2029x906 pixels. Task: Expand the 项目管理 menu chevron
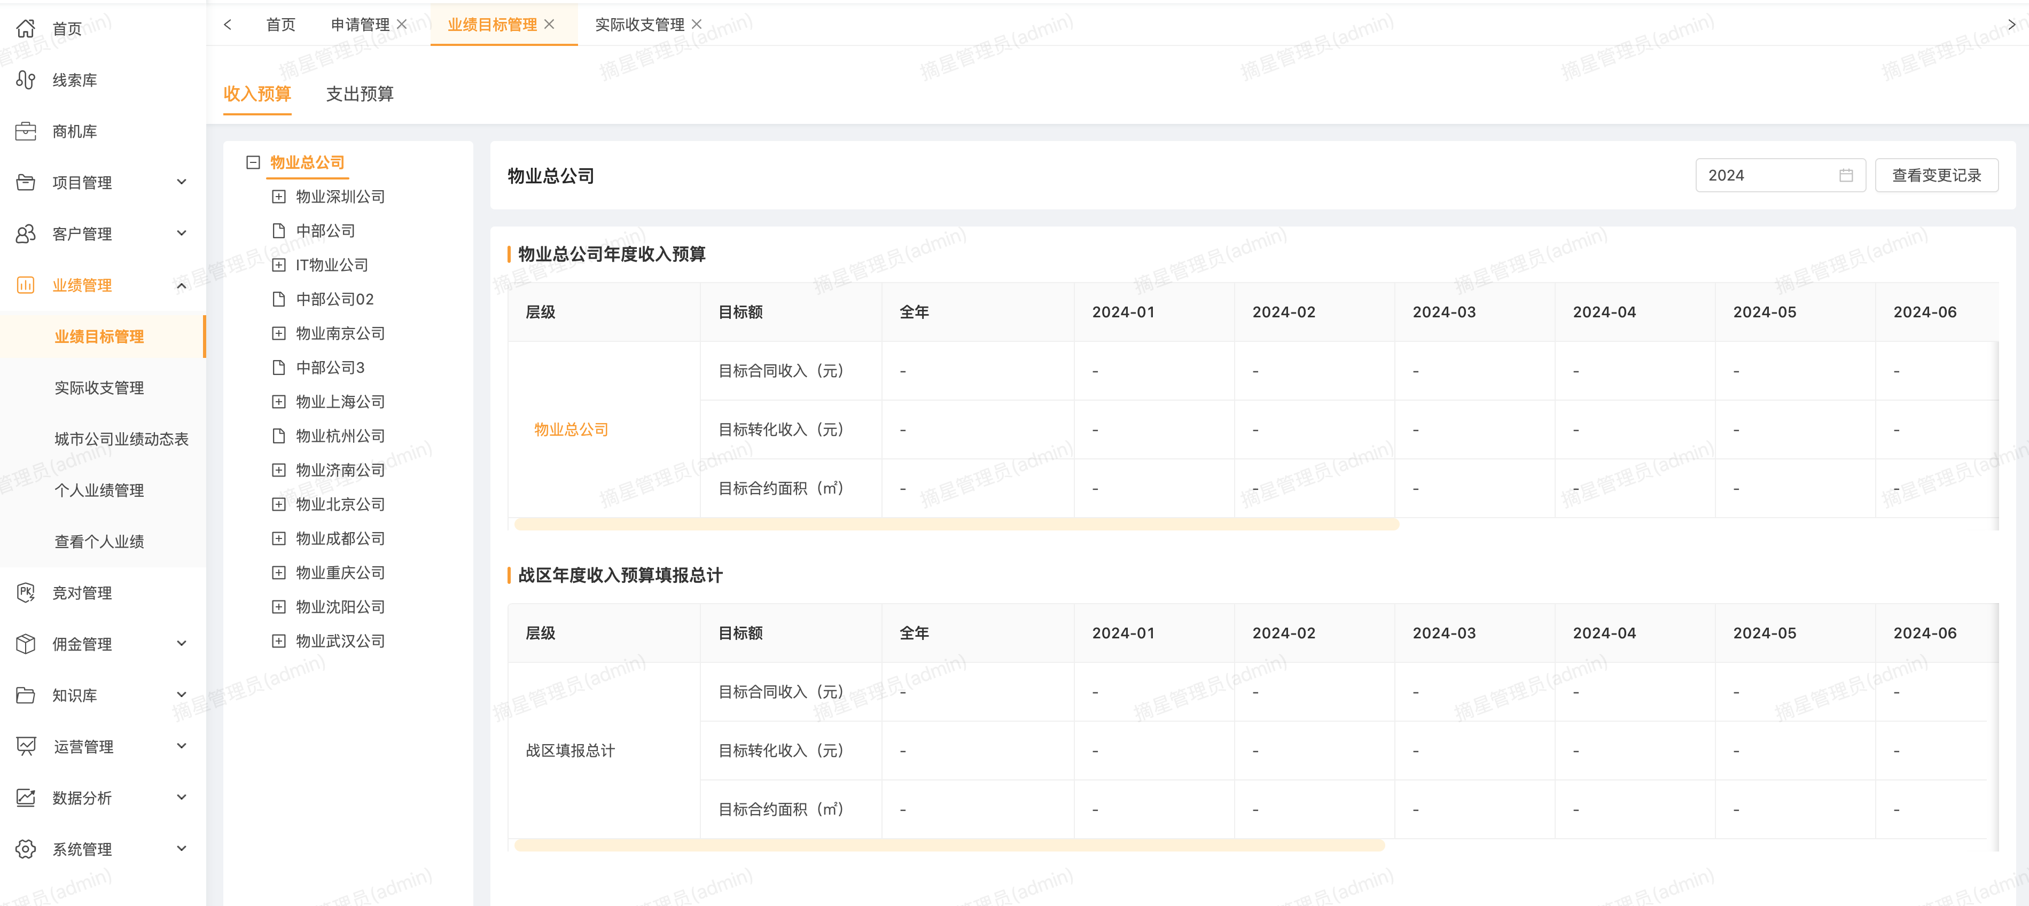[x=182, y=182]
